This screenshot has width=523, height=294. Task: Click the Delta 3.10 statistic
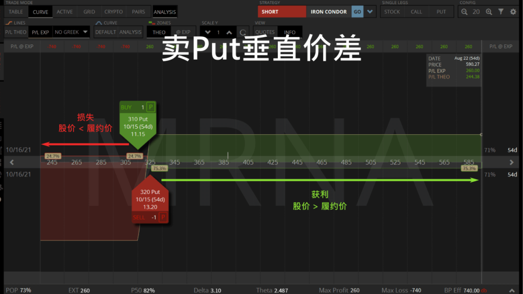click(207, 290)
